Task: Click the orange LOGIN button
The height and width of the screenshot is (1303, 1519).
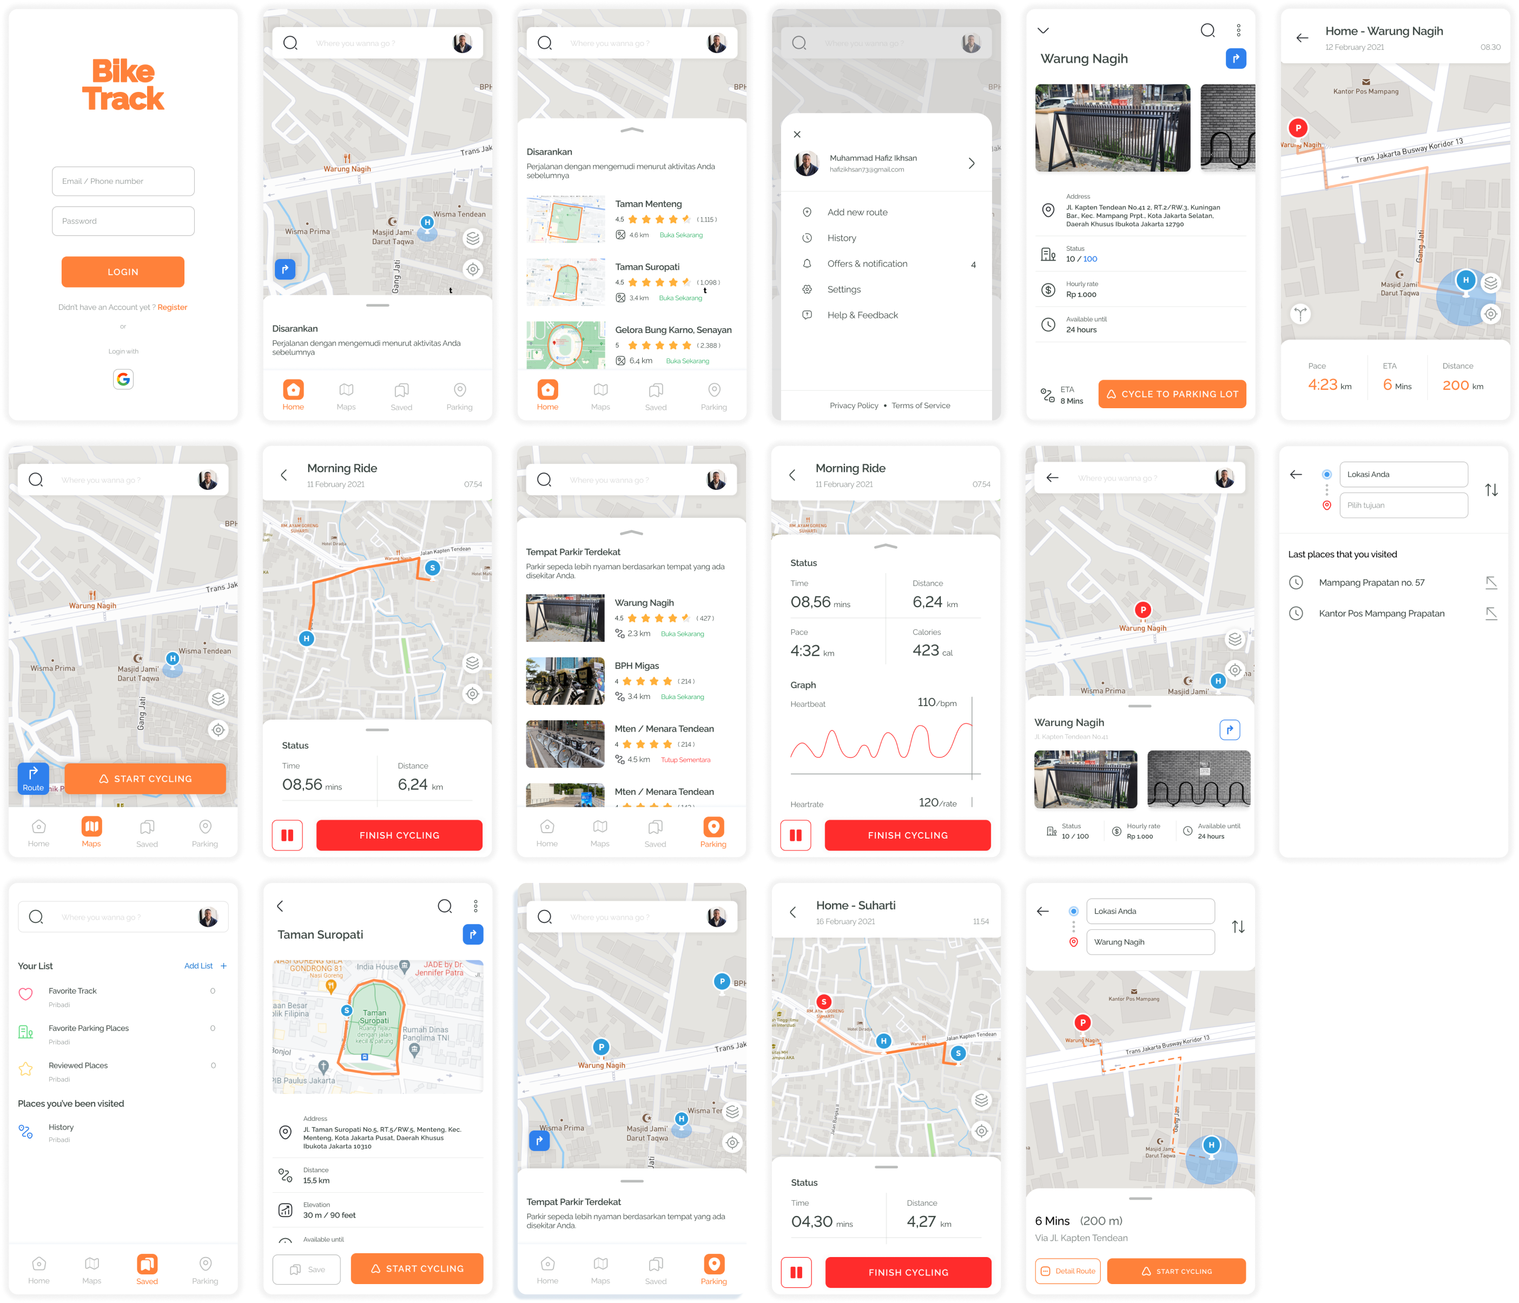Action: tap(123, 272)
